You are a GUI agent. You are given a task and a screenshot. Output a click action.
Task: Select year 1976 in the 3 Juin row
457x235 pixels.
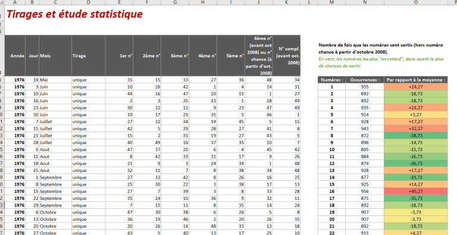coord(15,87)
